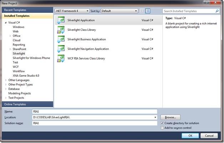Switch to medium icons list view

coord(148,11)
